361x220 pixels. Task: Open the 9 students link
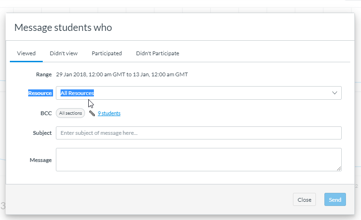click(x=109, y=113)
